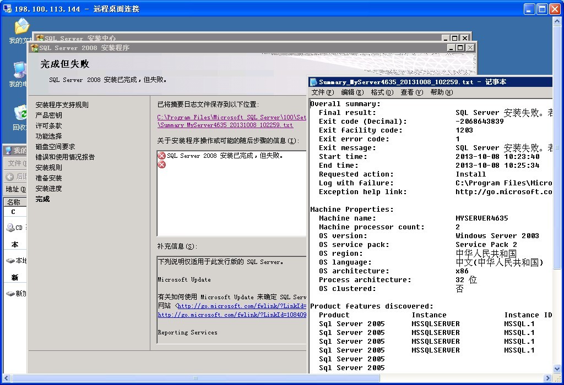This screenshot has width=564, height=385.
Task: Open the 我的文档 desktop icon
Action: click(21, 28)
